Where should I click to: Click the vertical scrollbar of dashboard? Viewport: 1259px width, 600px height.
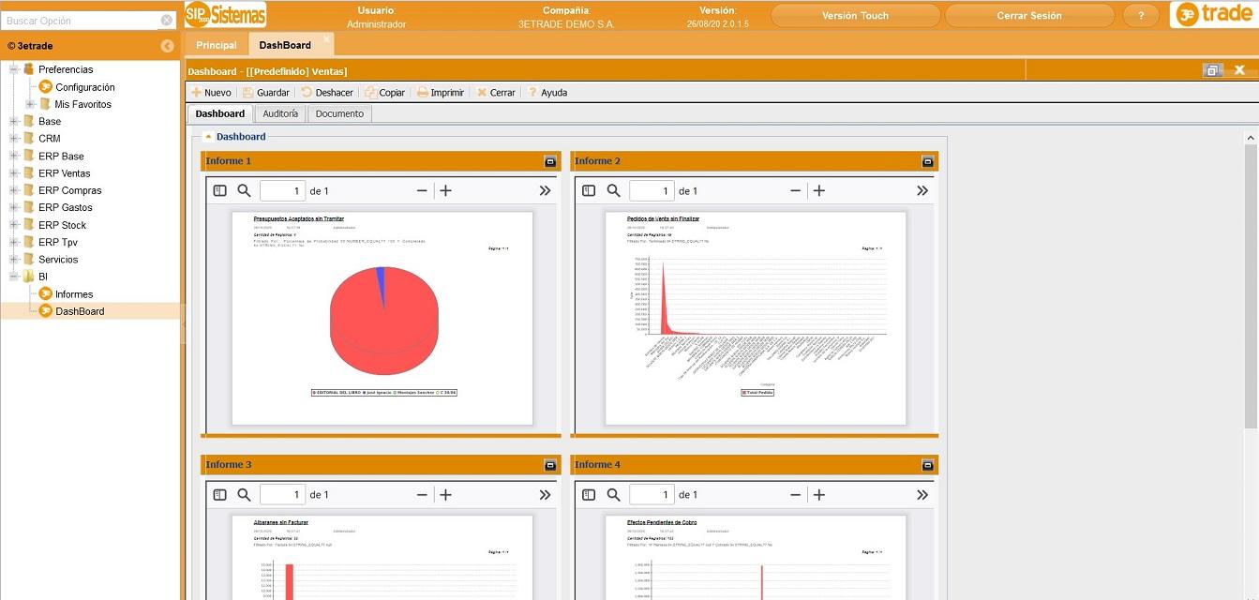pyautogui.click(x=1251, y=281)
